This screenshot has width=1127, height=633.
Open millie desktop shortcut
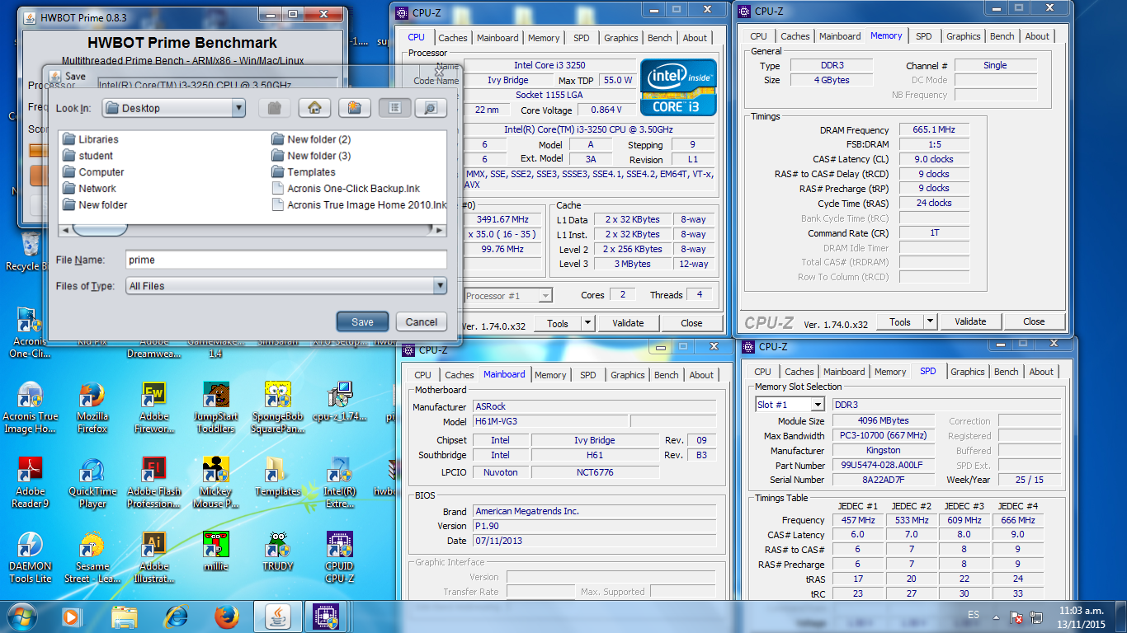[x=216, y=551]
